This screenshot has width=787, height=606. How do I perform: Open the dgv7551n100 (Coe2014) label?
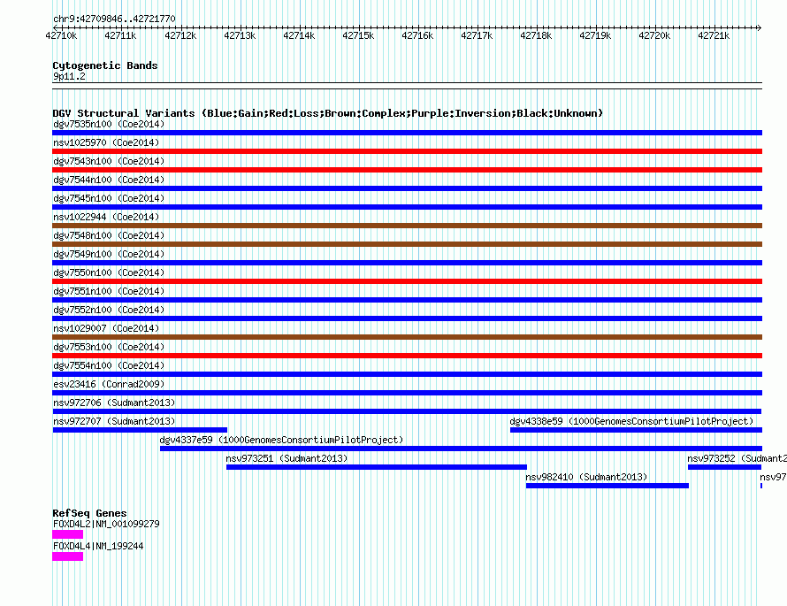tap(109, 291)
